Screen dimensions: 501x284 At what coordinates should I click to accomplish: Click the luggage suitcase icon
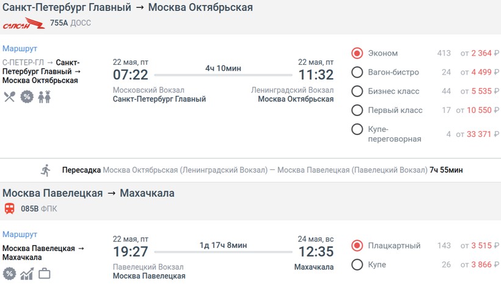pyautogui.click(x=45, y=274)
